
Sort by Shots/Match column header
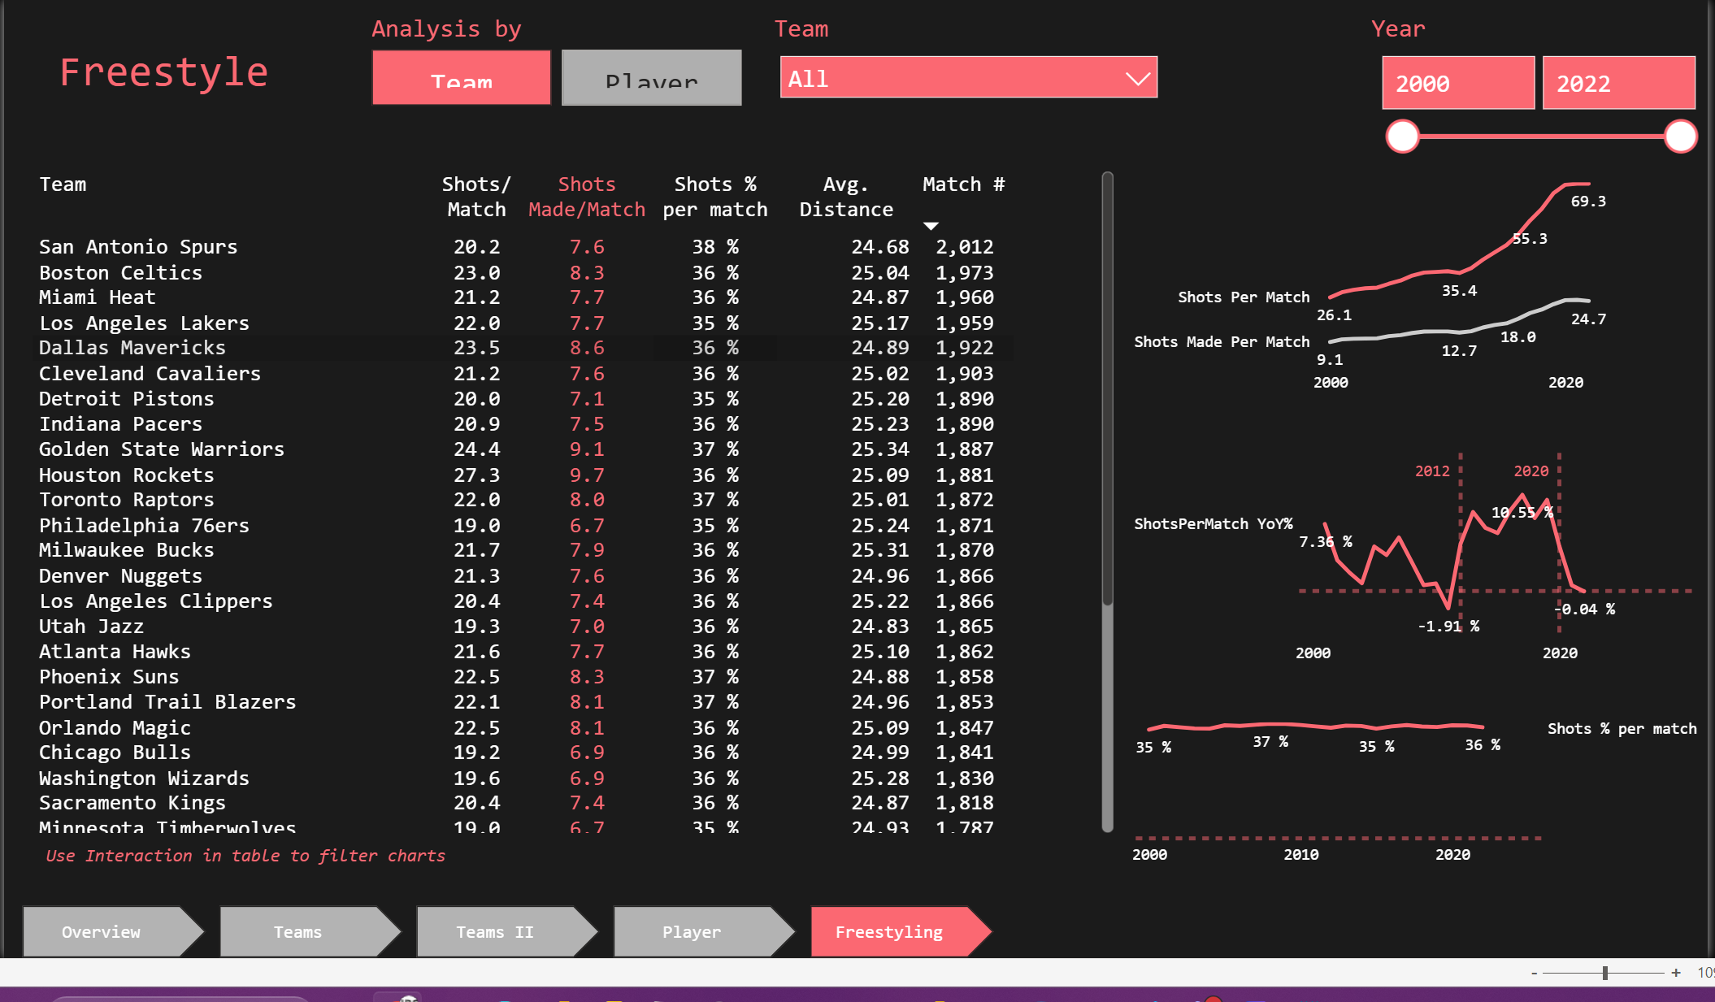pyautogui.click(x=476, y=197)
